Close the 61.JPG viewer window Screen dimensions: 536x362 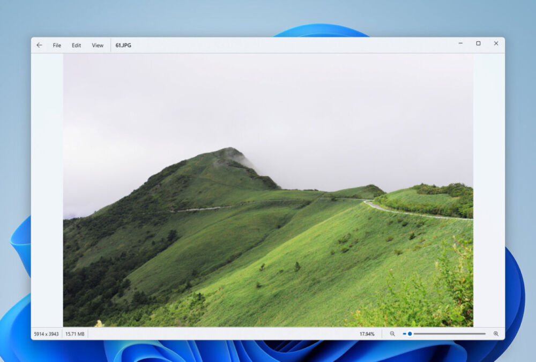tap(496, 43)
